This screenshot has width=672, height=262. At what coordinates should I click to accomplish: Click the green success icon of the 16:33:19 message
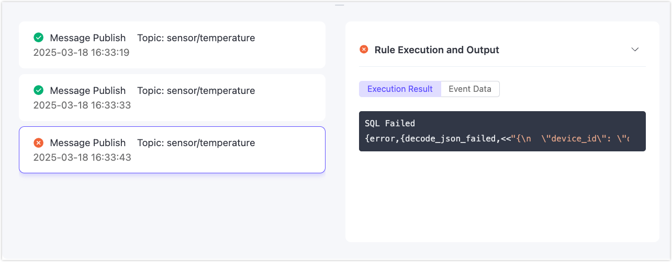(x=38, y=38)
